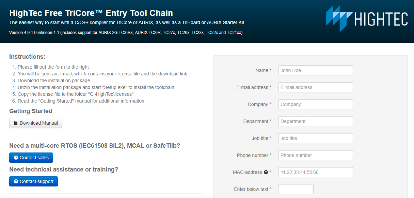Viewport: 414px width, 198px height.
Task: Click instruction about copying the license file
Action: [76, 94]
